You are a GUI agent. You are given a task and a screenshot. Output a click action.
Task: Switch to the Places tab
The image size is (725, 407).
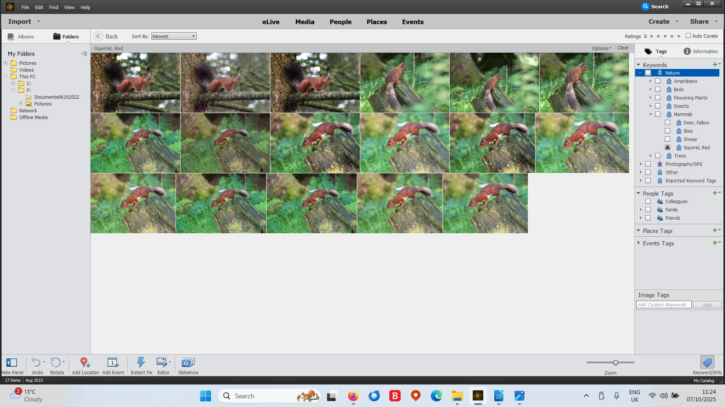(x=376, y=22)
